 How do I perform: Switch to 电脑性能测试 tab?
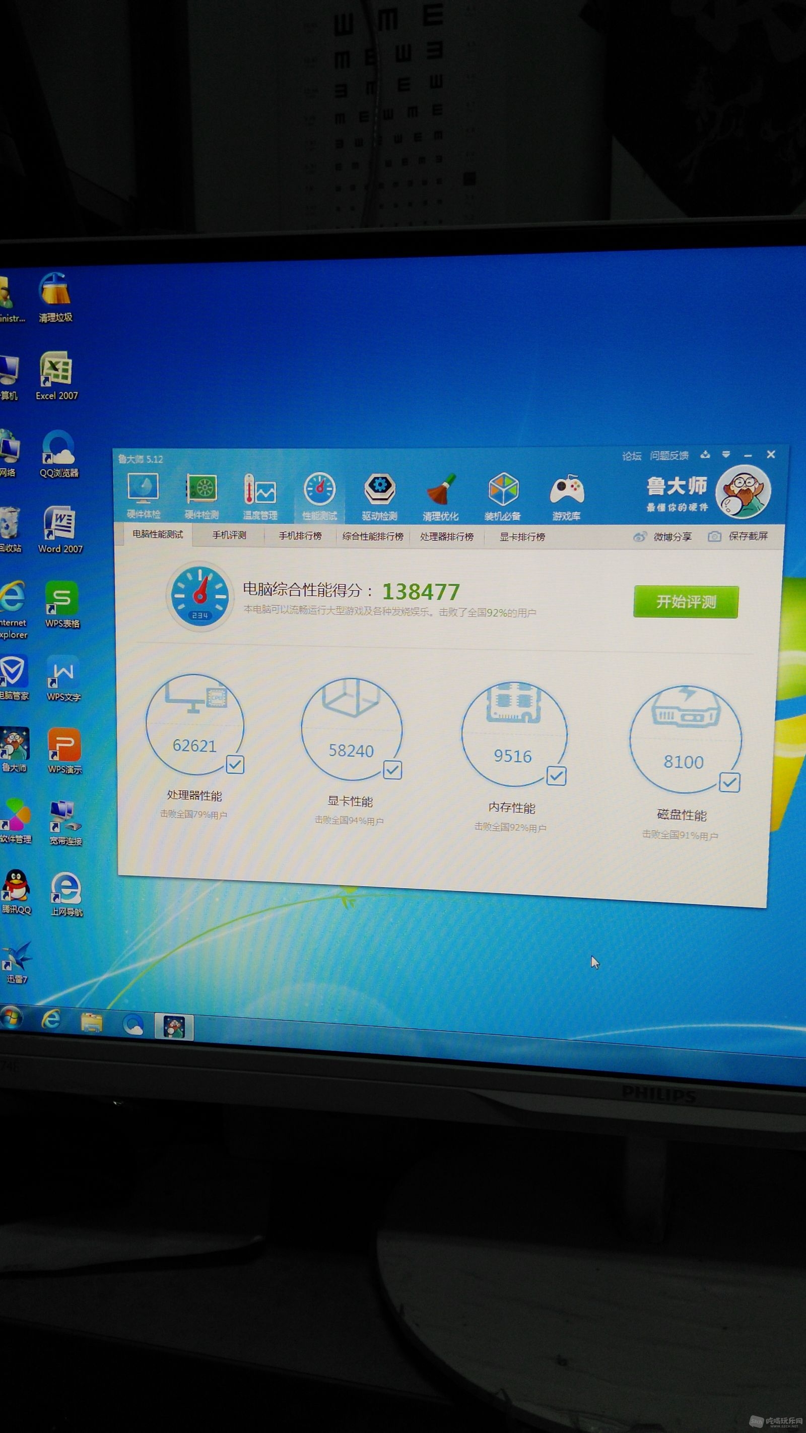(157, 534)
